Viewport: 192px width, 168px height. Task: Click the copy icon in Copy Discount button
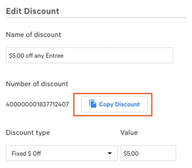(93, 104)
